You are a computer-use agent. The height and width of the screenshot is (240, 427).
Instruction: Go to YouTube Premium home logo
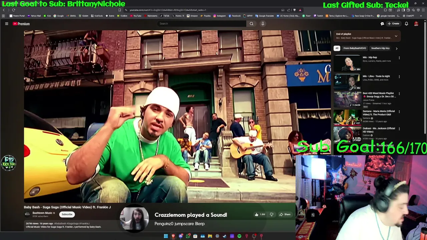coord(21,24)
